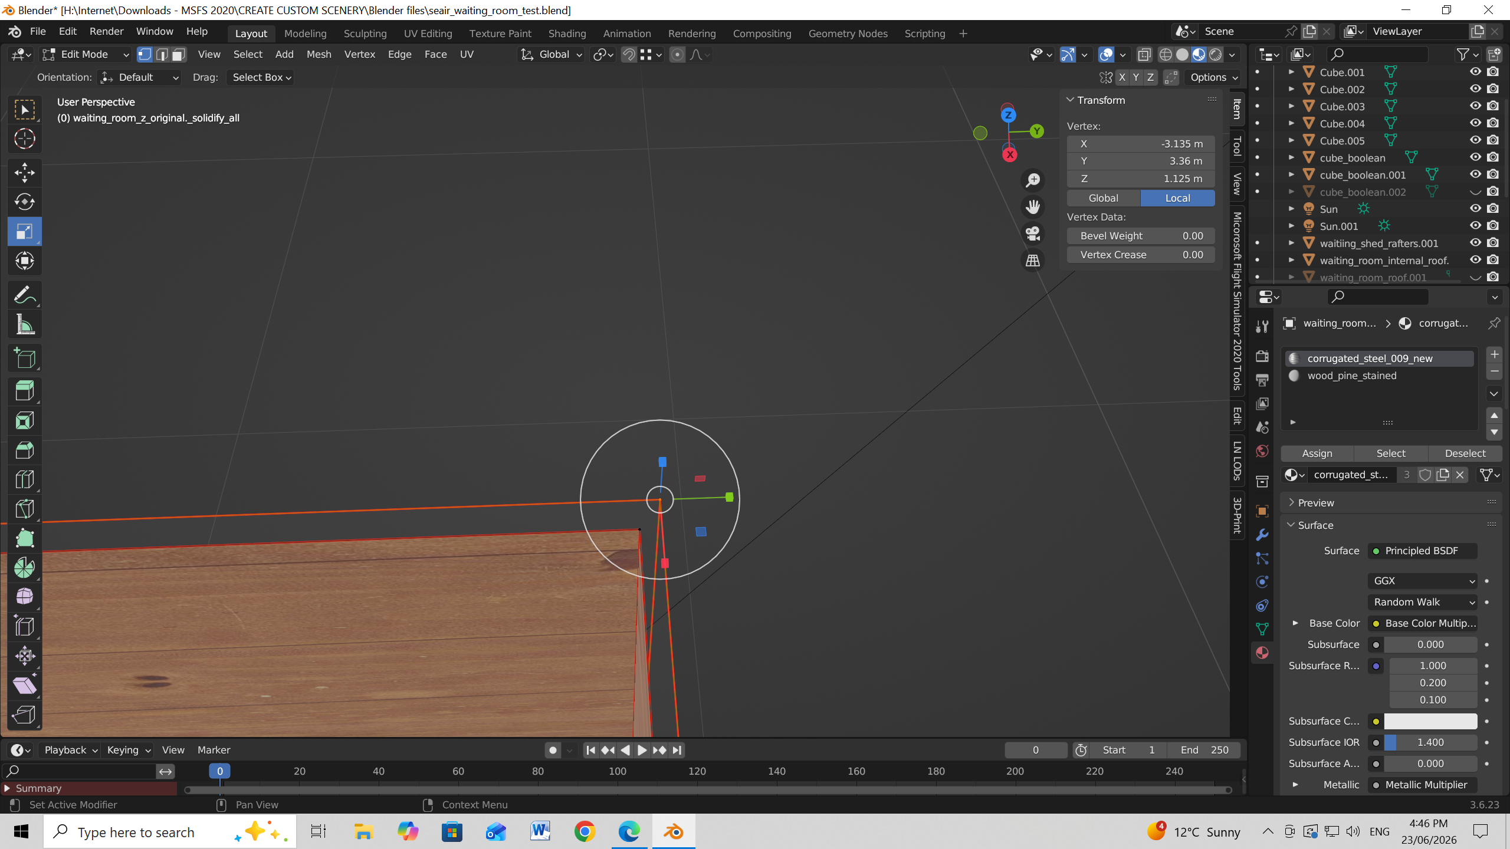Click the pan view hand icon

(1033, 207)
